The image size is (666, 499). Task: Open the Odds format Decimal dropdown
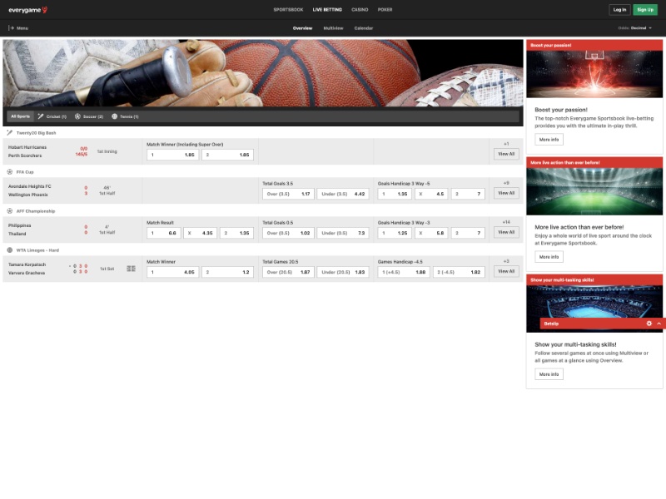pyautogui.click(x=641, y=28)
